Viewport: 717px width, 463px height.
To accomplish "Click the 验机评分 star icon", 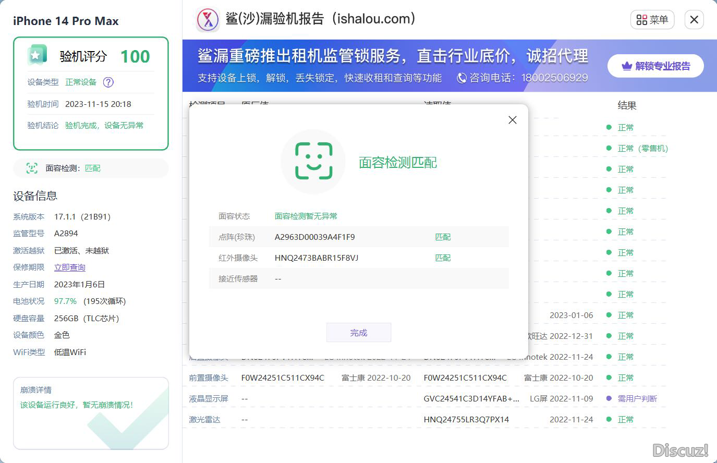I will click(x=36, y=55).
